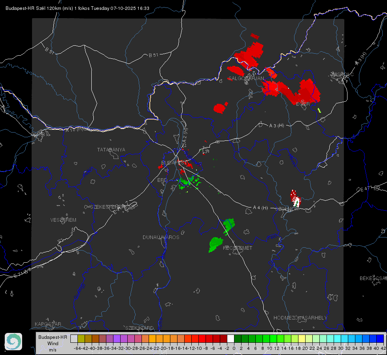387x355 pixels.
Task: Click the EGER city label
Action: tap(303, 104)
